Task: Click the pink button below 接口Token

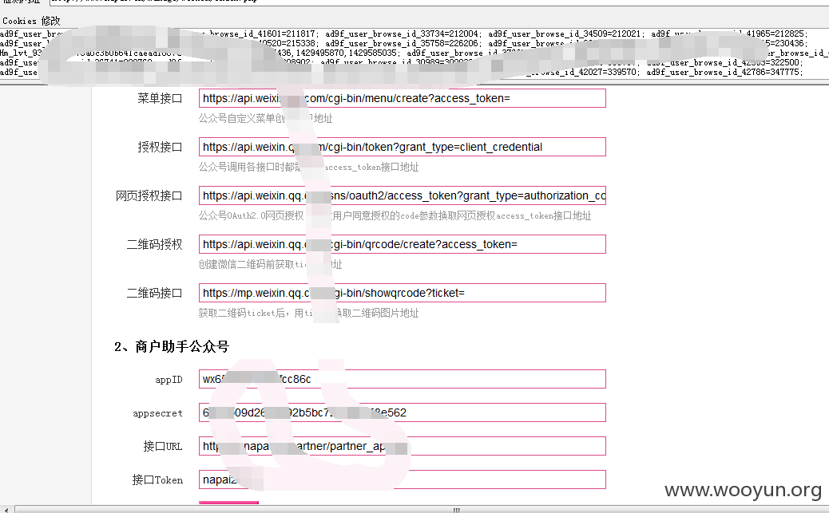Action: pyautogui.click(x=228, y=503)
